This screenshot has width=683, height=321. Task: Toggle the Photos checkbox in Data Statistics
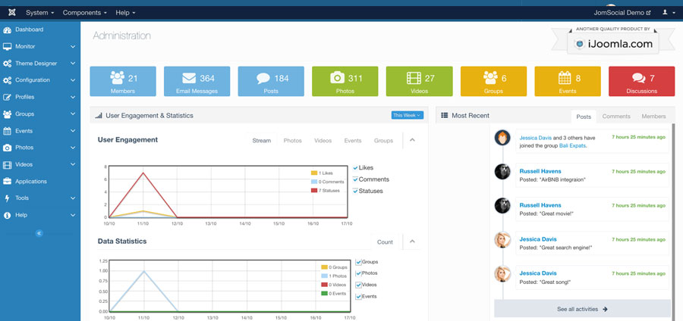[x=358, y=273]
